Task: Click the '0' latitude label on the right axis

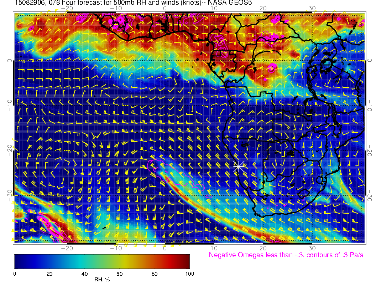Action: click(370, 60)
